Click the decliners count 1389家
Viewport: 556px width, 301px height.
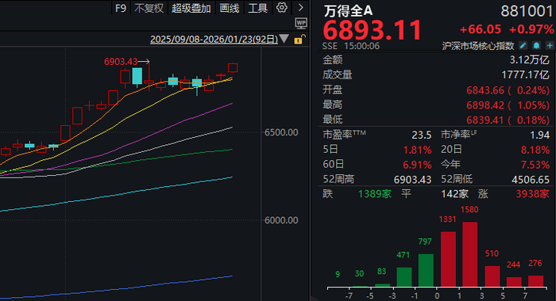375,194
